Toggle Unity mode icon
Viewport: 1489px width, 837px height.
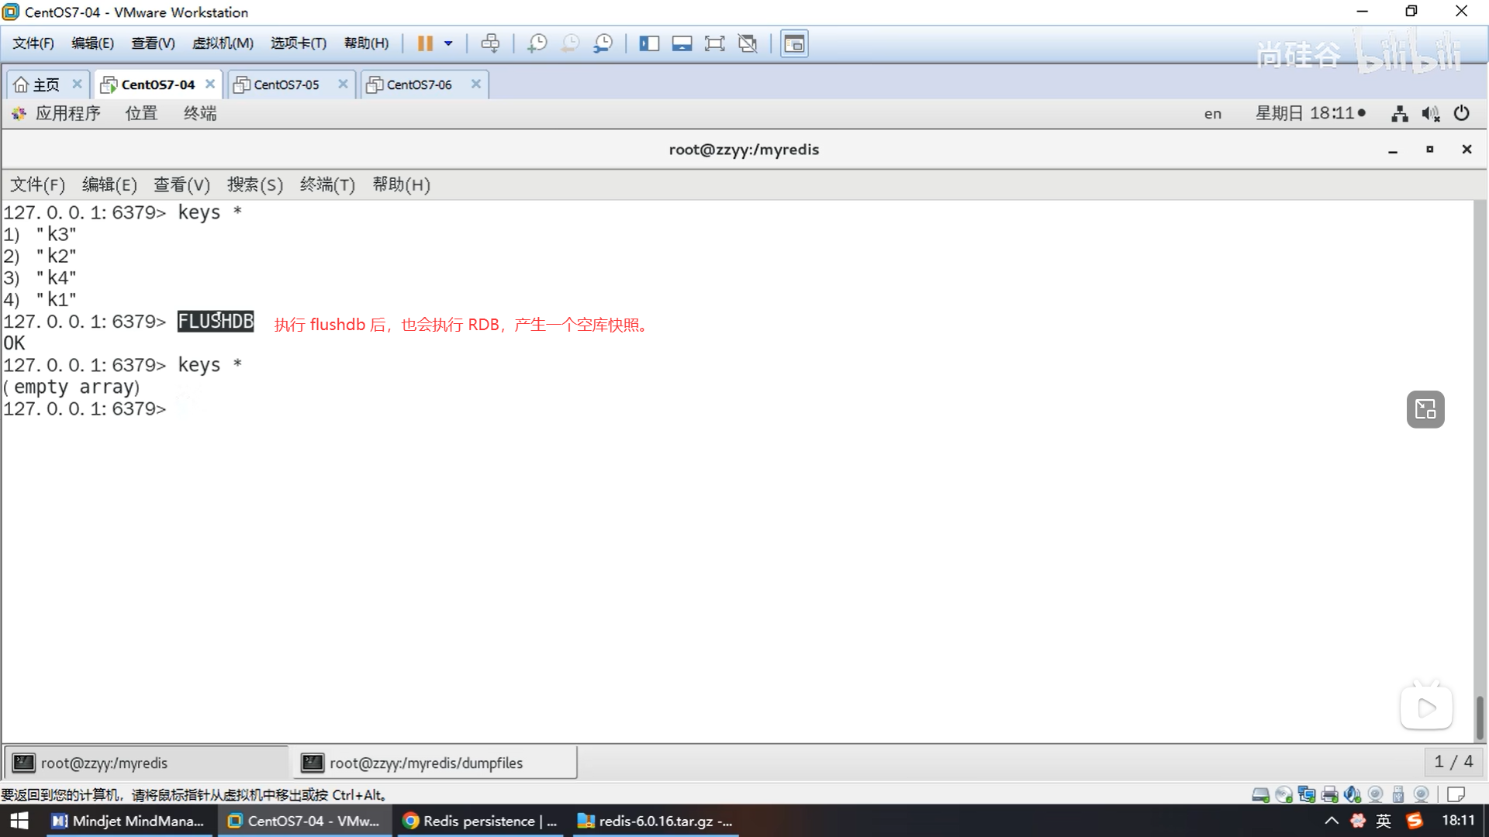tap(748, 43)
